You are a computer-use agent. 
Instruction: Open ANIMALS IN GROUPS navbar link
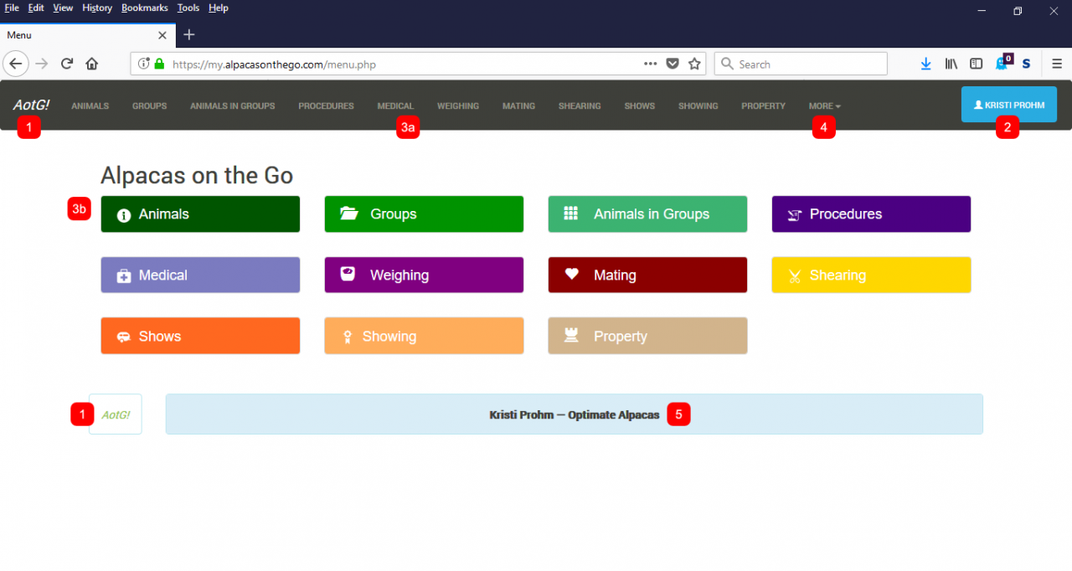tap(232, 106)
